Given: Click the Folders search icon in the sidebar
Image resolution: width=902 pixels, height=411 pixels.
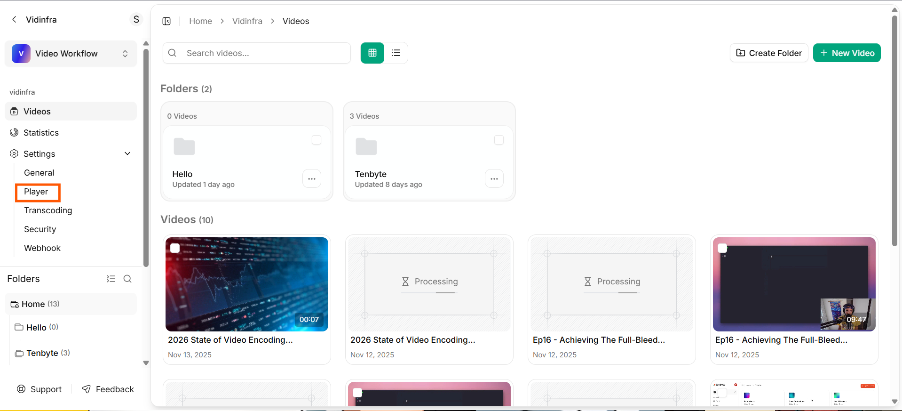Looking at the screenshot, I should click(127, 279).
